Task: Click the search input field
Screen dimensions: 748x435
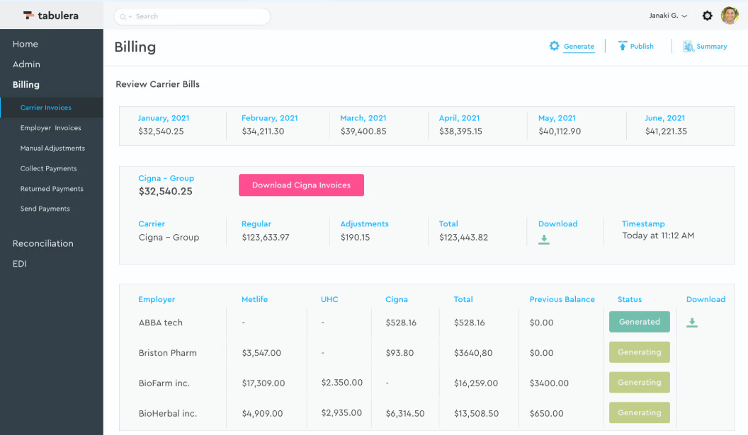Action: coord(192,16)
